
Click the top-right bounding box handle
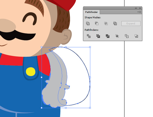(90, 47)
